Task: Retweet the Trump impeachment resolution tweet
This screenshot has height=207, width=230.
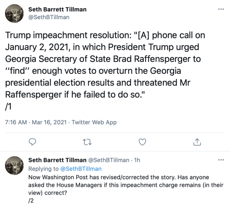Action: [x=87, y=142]
